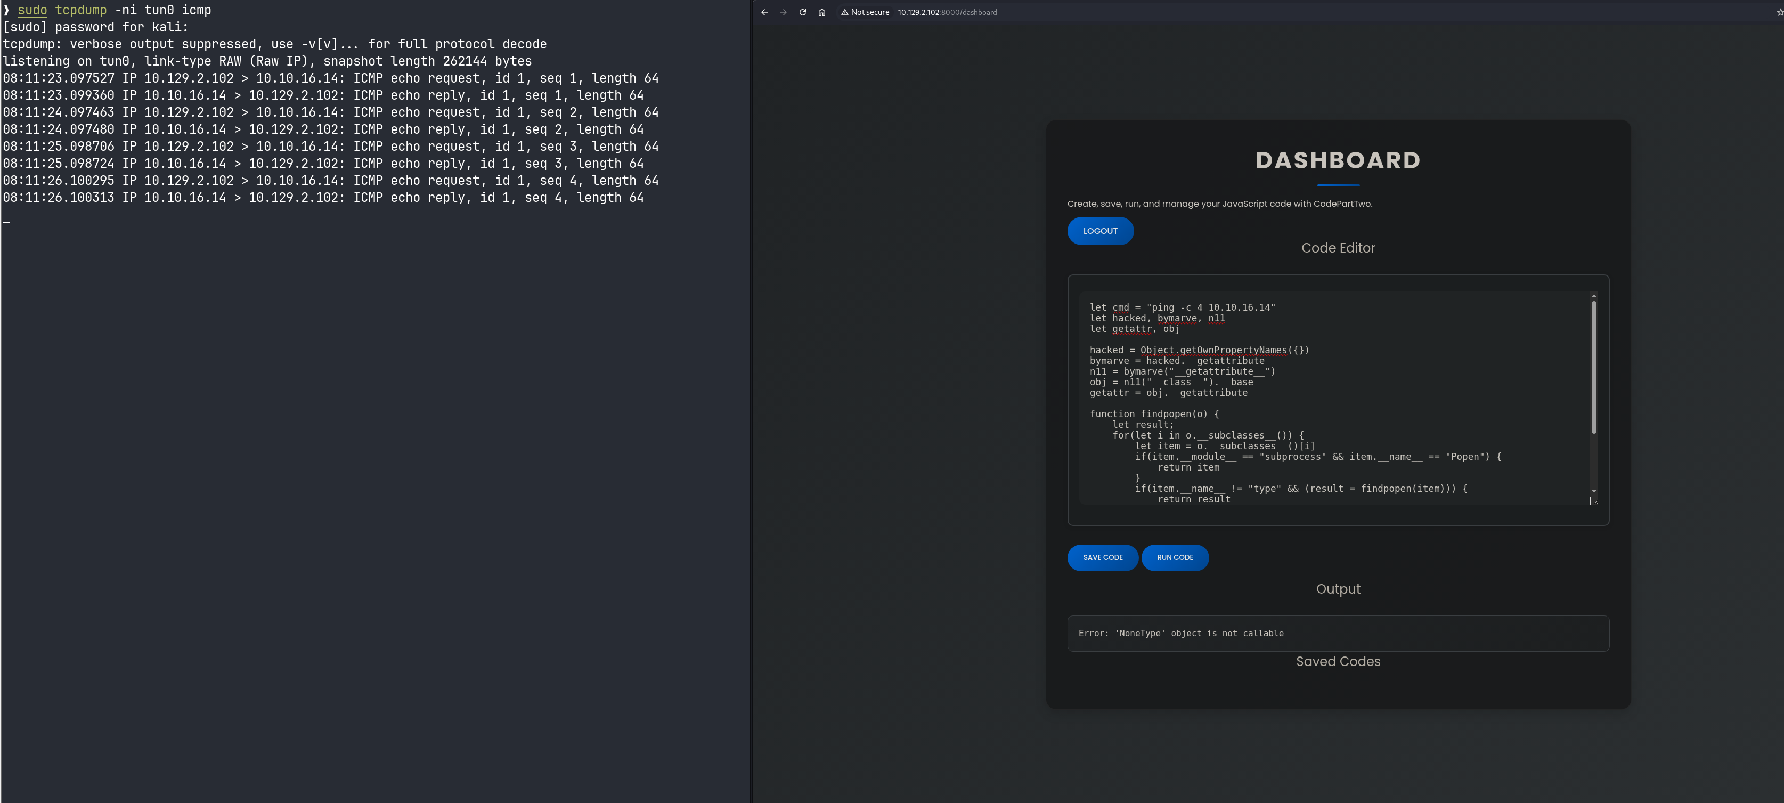Click the 'let cmd = "ping -c 4 10.10.16.14"' line

[1182, 307]
